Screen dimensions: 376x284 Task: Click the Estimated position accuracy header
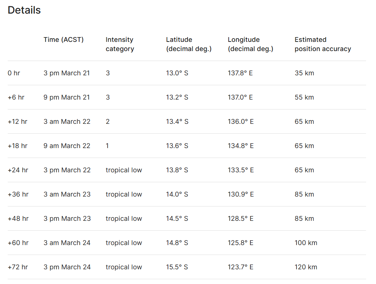coord(323,44)
